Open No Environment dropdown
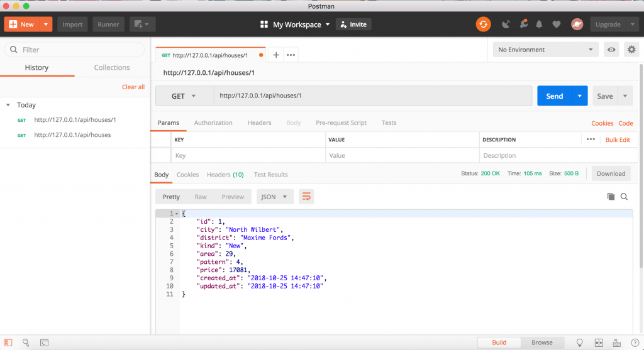This screenshot has height=350, width=644. point(545,50)
